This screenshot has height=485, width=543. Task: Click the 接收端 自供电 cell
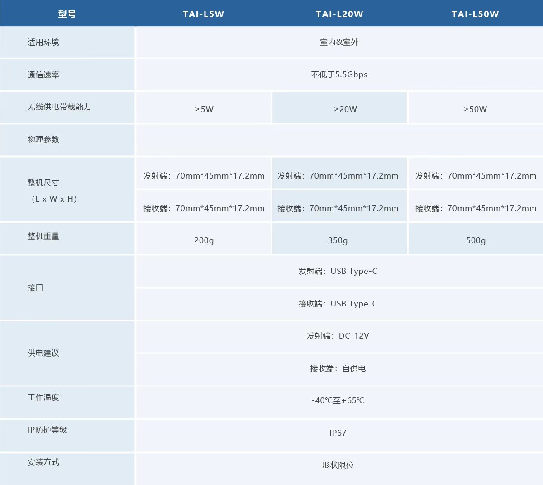338,368
